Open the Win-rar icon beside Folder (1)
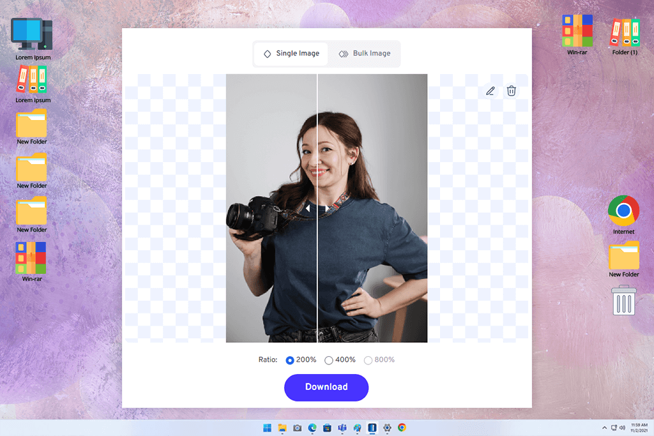The width and height of the screenshot is (654, 436). pos(577,35)
